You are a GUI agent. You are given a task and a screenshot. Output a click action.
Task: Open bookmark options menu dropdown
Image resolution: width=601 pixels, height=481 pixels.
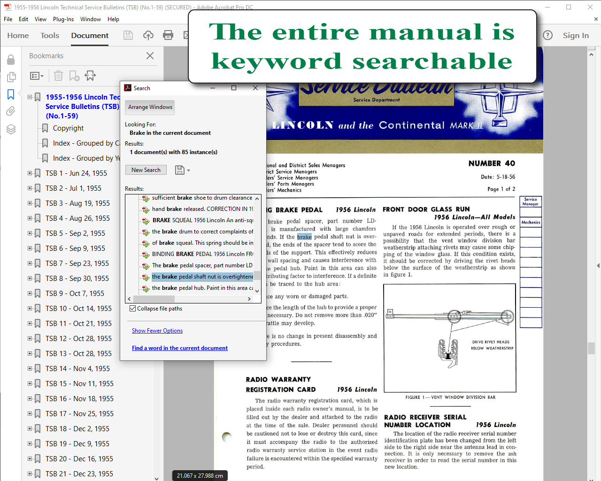tap(37, 76)
